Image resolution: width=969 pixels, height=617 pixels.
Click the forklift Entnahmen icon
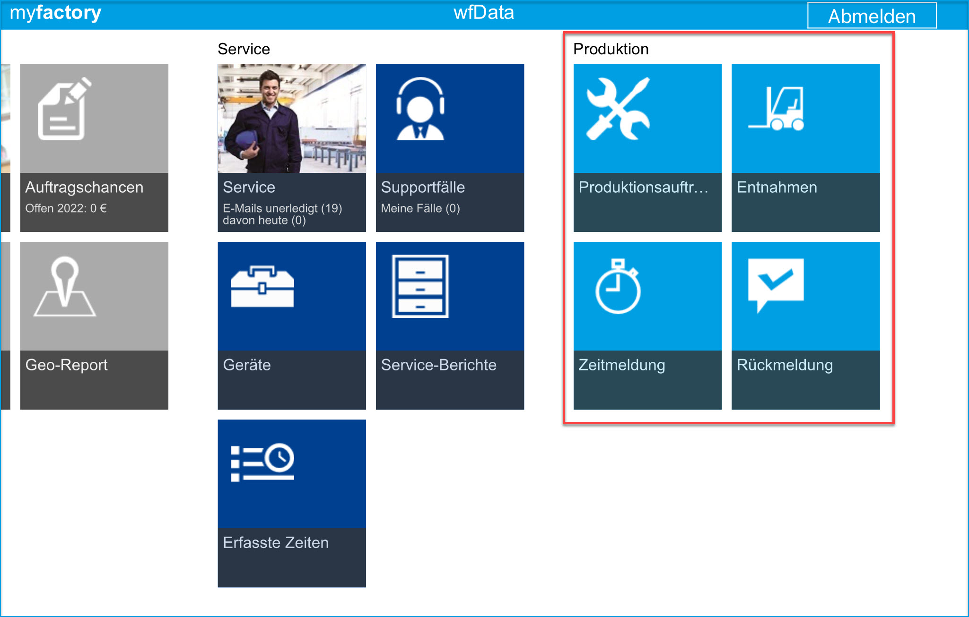pos(776,108)
